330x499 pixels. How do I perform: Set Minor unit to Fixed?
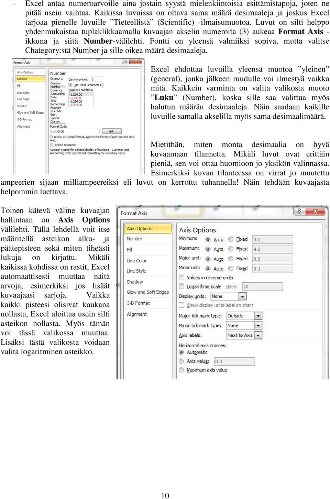tap(231, 269)
